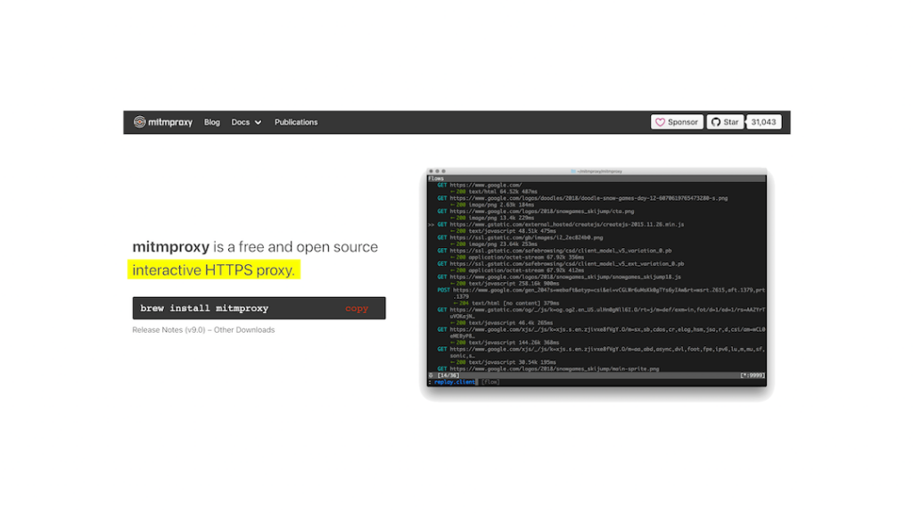913x513 pixels.
Task: Click the brew install mitmproxy command text
Action: 204,309
